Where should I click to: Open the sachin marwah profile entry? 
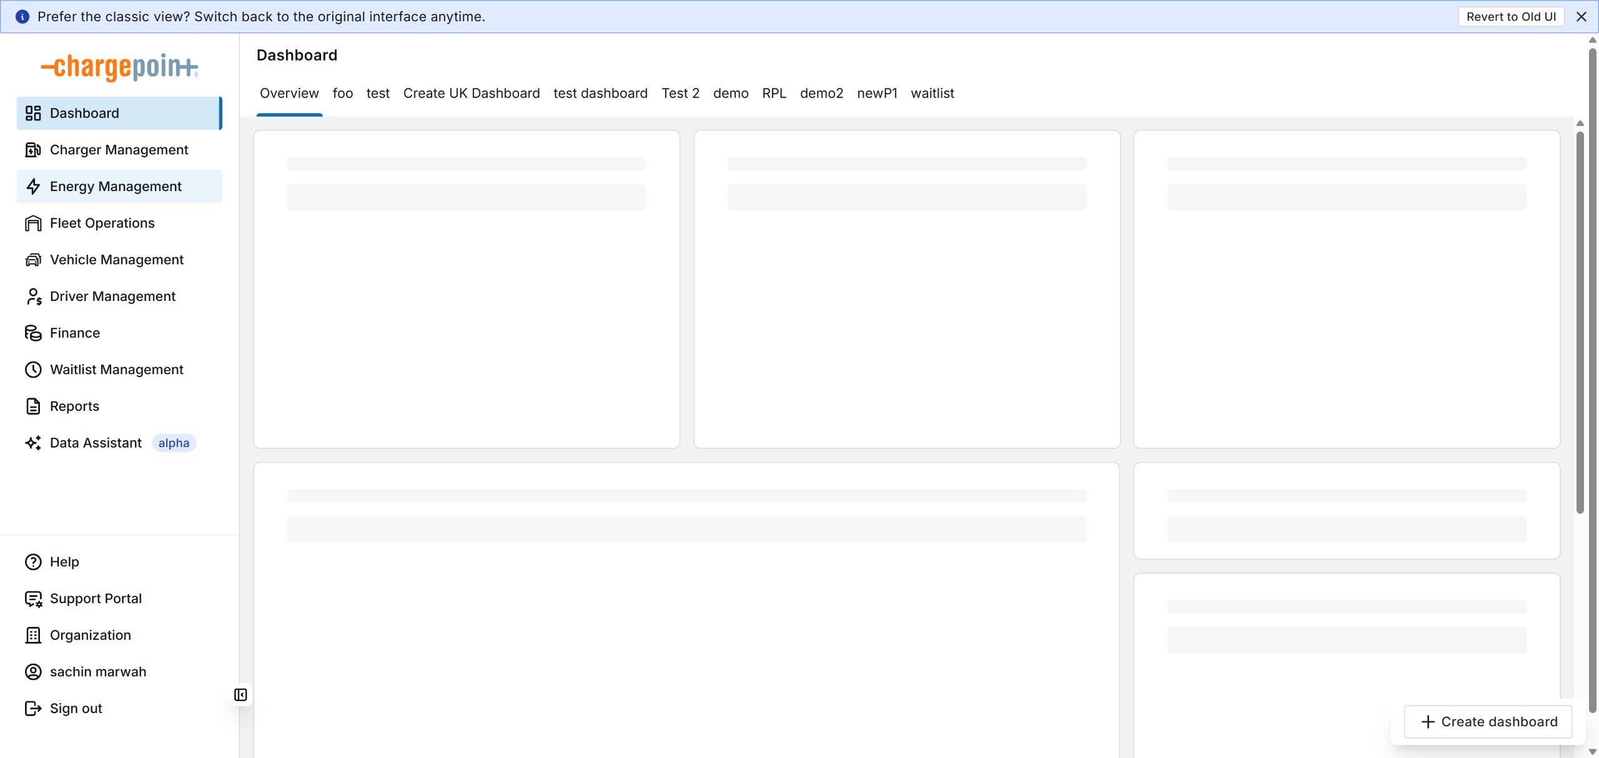(x=98, y=672)
